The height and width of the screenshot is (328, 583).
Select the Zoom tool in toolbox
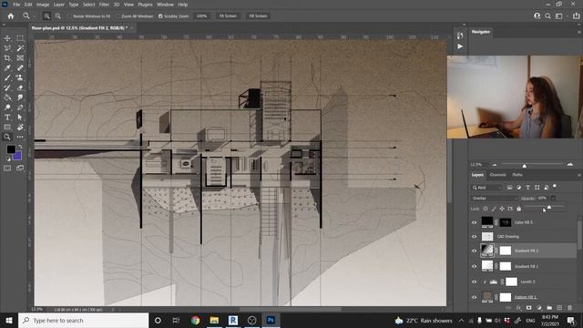tap(7, 137)
